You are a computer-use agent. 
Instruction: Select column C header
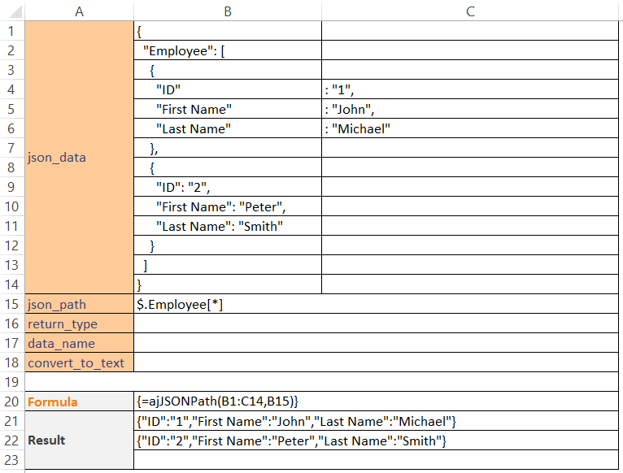click(x=470, y=11)
